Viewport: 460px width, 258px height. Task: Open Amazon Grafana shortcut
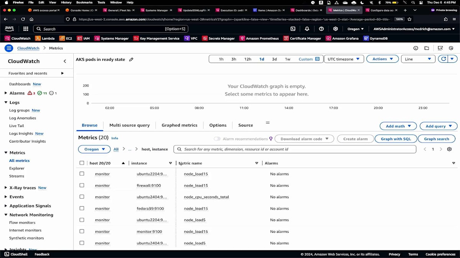click(x=342, y=38)
